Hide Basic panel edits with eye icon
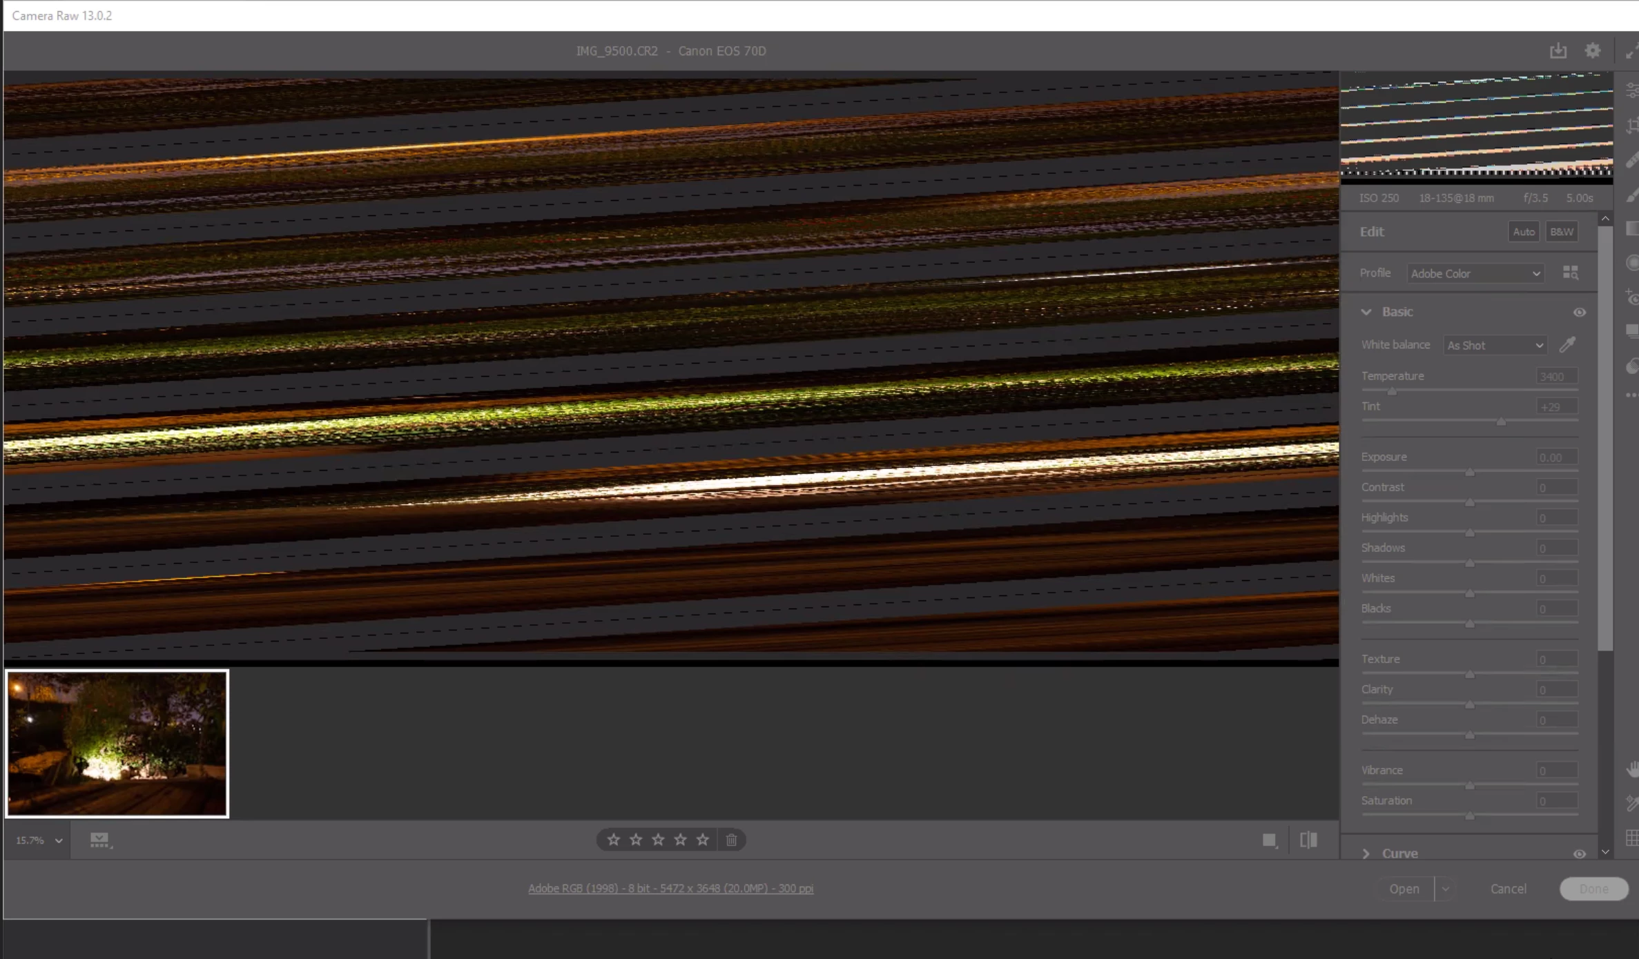1639x959 pixels. click(x=1579, y=313)
